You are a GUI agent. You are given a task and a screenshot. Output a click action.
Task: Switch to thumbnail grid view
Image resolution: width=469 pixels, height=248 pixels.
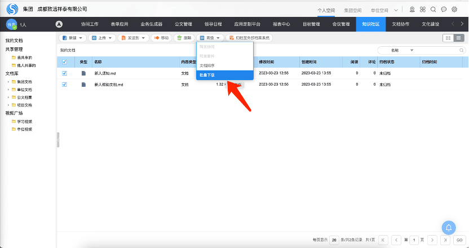pos(448,38)
